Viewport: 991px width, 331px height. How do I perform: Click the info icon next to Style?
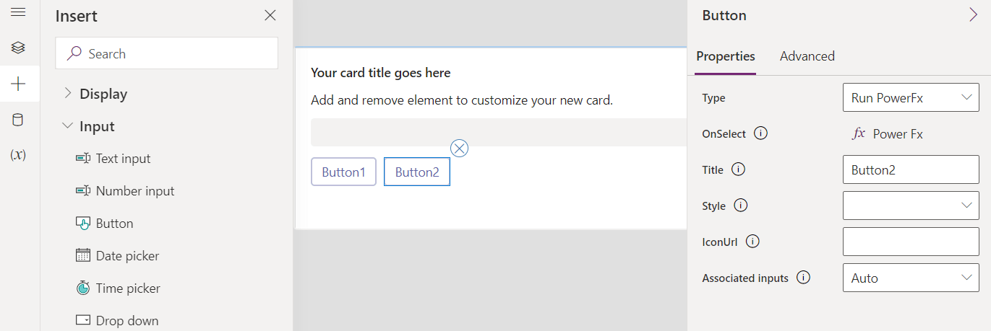click(x=741, y=206)
